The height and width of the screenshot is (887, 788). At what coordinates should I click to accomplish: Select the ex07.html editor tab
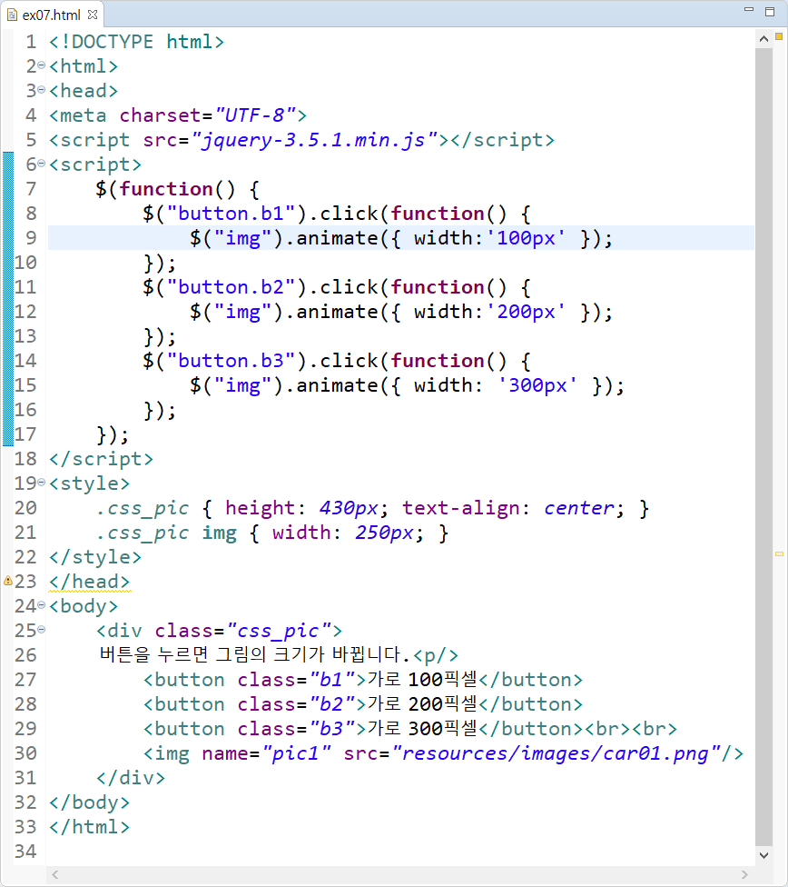click(x=52, y=15)
